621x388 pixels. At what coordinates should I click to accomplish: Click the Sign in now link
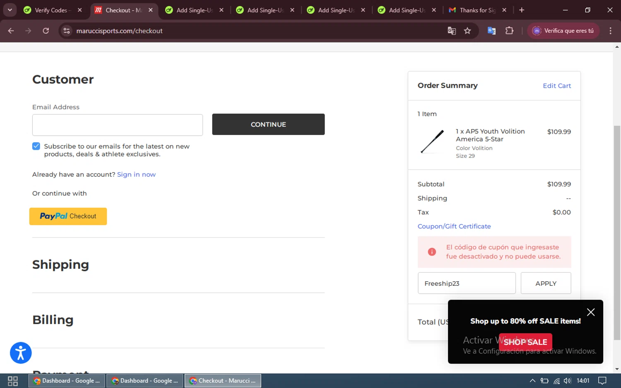(x=136, y=175)
